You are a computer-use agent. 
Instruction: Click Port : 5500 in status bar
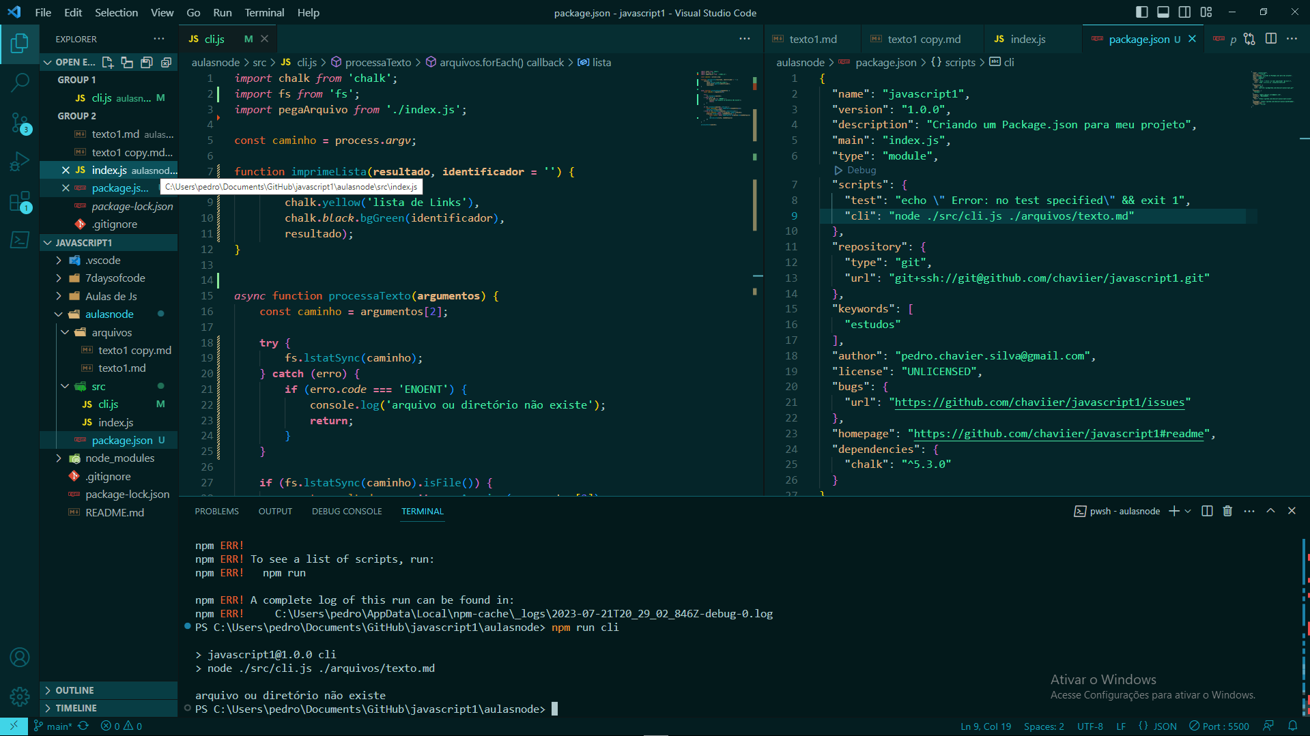[1219, 726]
